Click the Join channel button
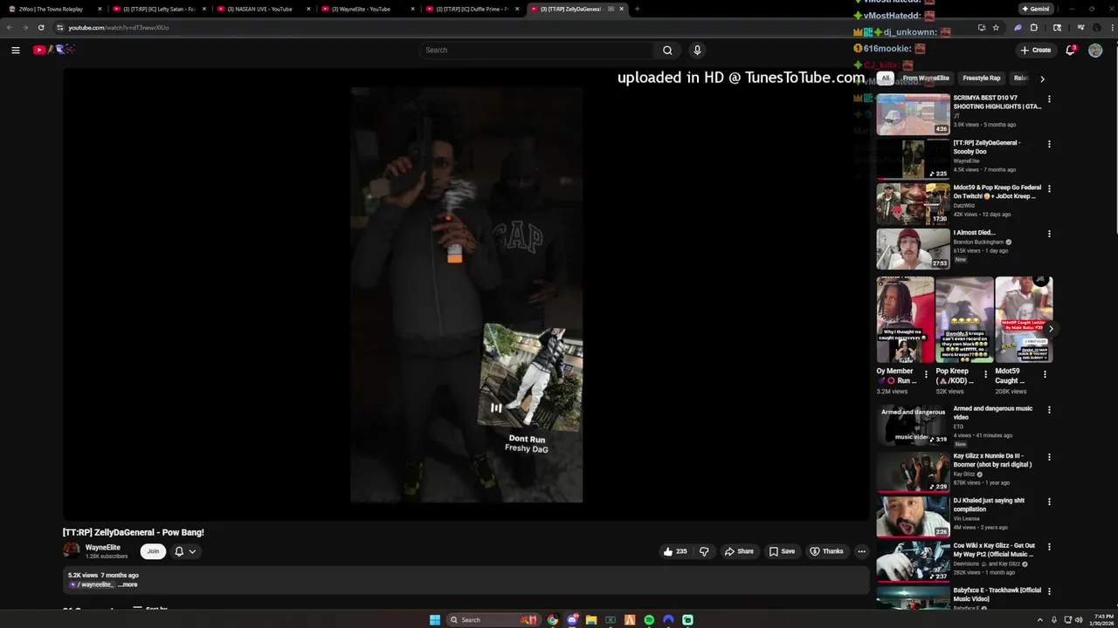The image size is (1118, 628). pos(153,551)
